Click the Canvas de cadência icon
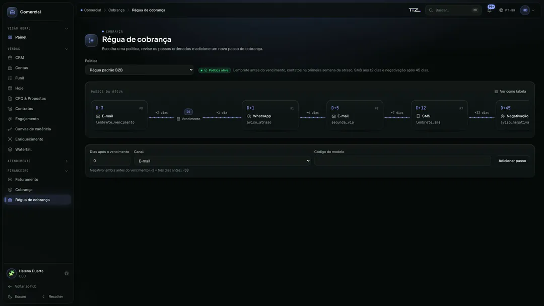 10,129
